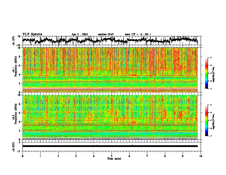Click time axis tick label "1"
This screenshot has width=226, height=175.
click(x=40, y=156)
